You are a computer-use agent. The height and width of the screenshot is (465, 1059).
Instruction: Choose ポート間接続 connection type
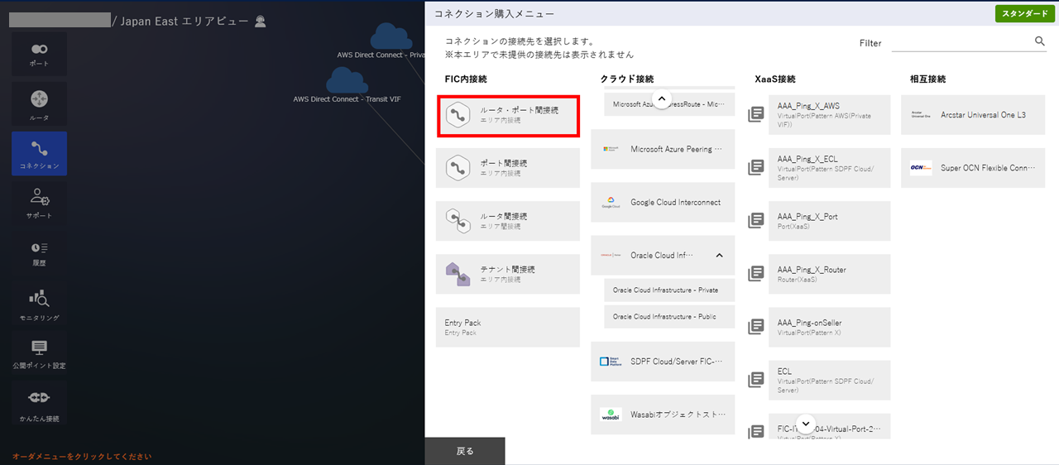pyautogui.click(x=508, y=168)
